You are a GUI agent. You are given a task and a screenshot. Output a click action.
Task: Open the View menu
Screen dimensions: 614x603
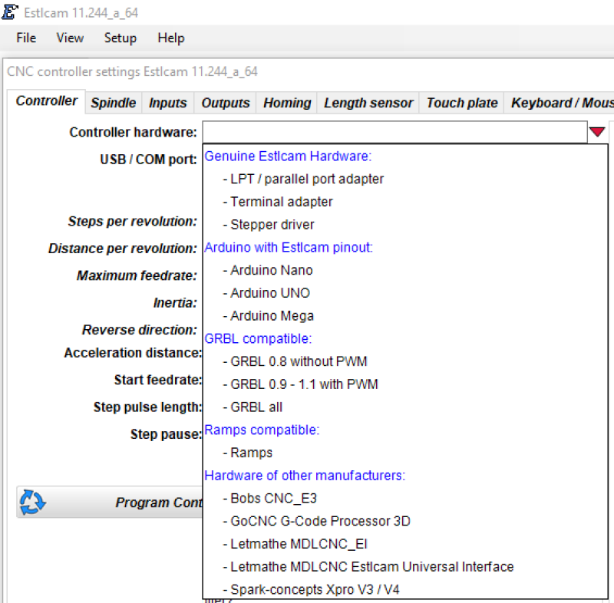pyautogui.click(x=70, y=38)
